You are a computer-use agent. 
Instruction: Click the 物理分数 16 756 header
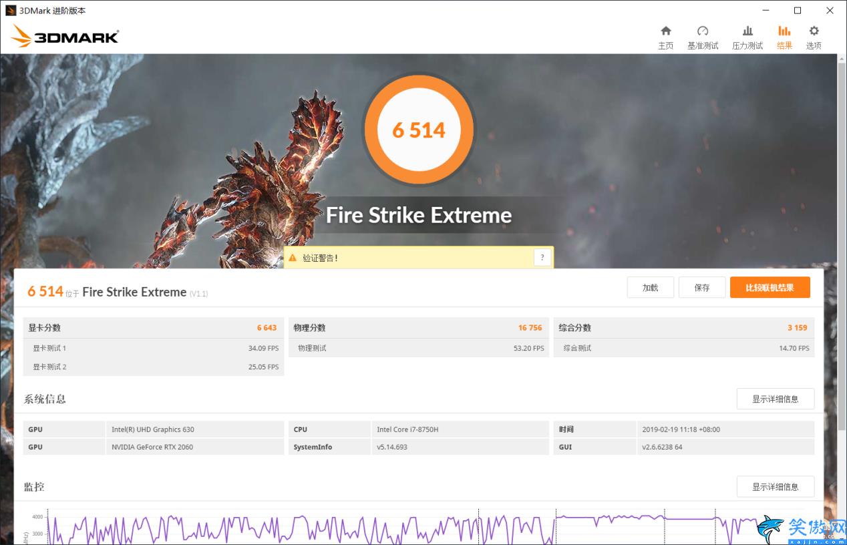click(x=418, y=328)
